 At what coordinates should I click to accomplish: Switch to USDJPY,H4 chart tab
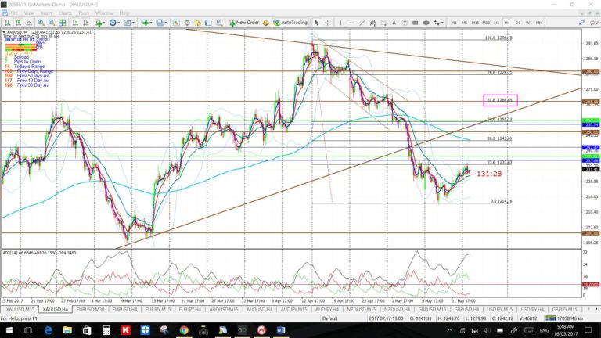pos(531,309)
